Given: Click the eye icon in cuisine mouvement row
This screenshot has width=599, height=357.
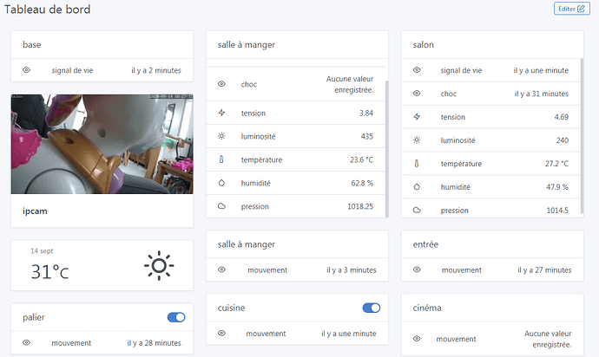Looking at the screenshot, I should (x=221, y=334).
